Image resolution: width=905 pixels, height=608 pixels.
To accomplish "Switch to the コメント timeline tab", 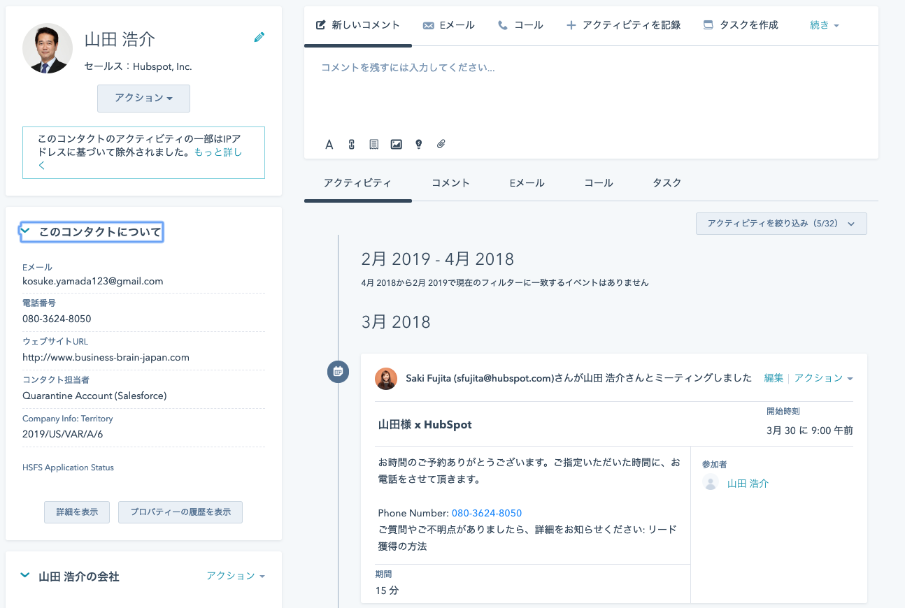I will point(450,183).
